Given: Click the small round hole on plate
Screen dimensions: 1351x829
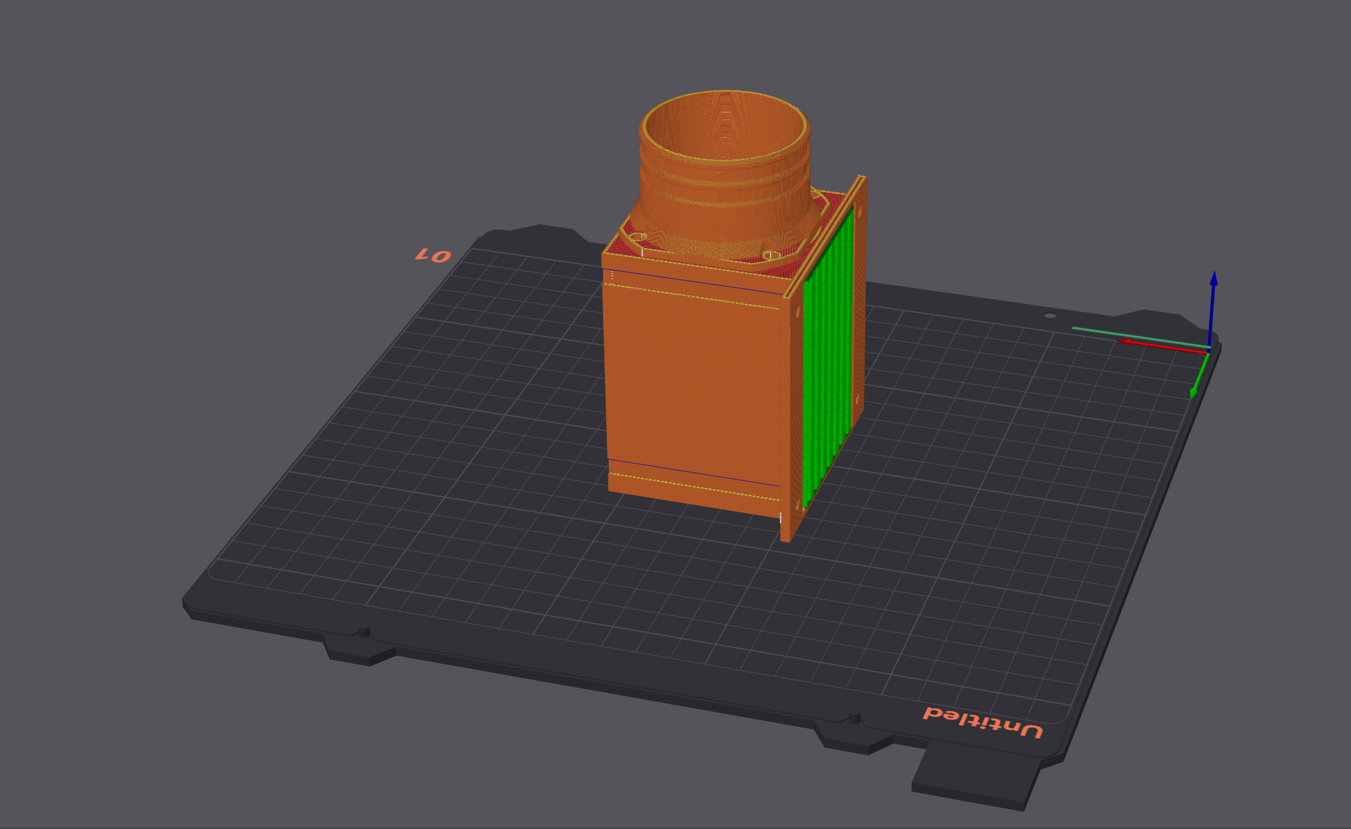Looking at the screenshot, I should click(1049, 316).
